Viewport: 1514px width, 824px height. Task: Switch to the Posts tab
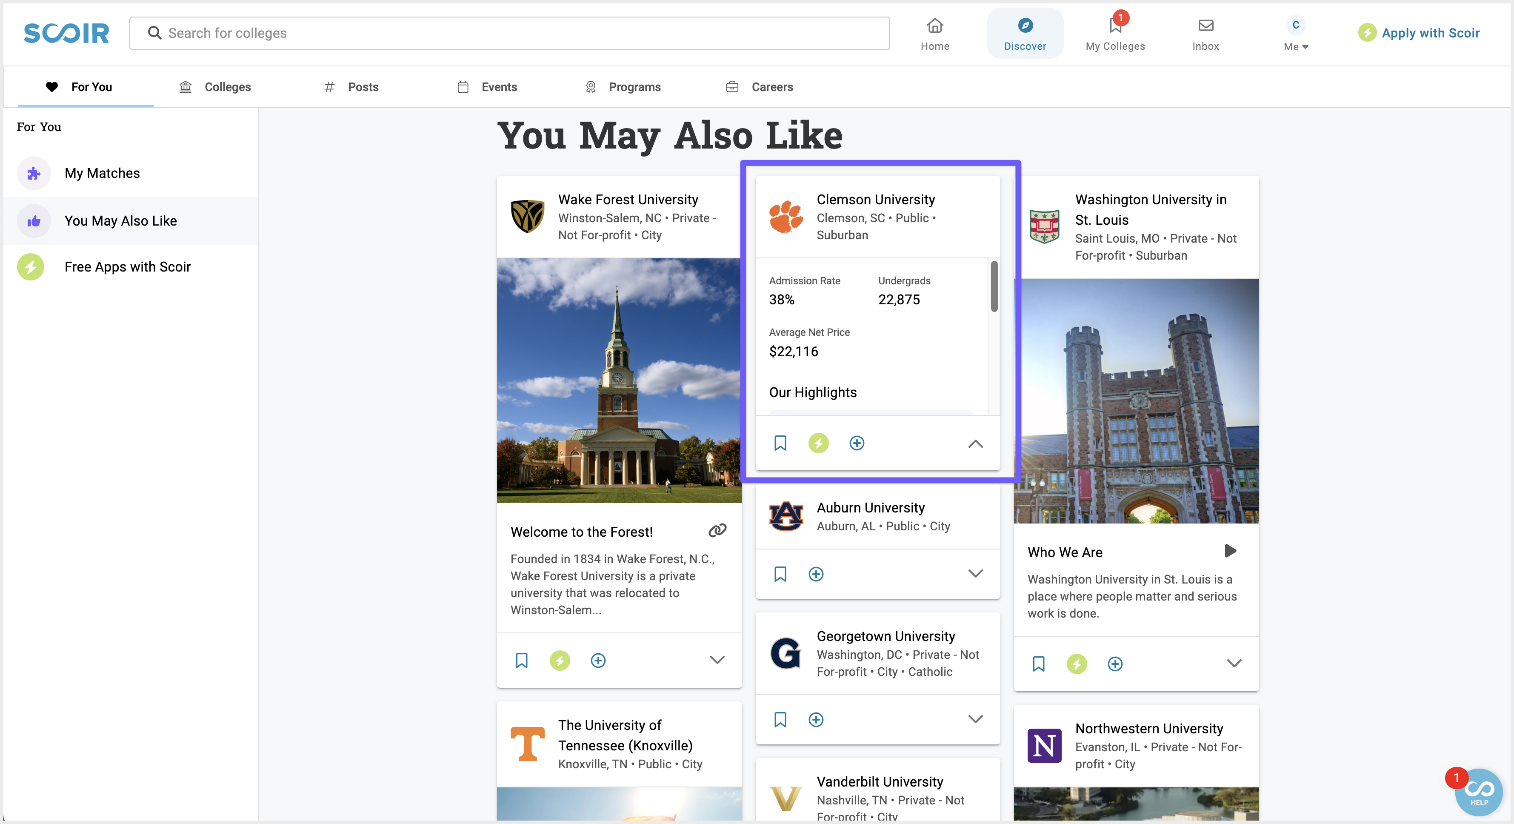point(351,87)
